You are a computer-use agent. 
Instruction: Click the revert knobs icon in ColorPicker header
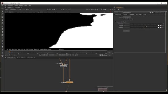pyautogui.click(x=159, y=13)
